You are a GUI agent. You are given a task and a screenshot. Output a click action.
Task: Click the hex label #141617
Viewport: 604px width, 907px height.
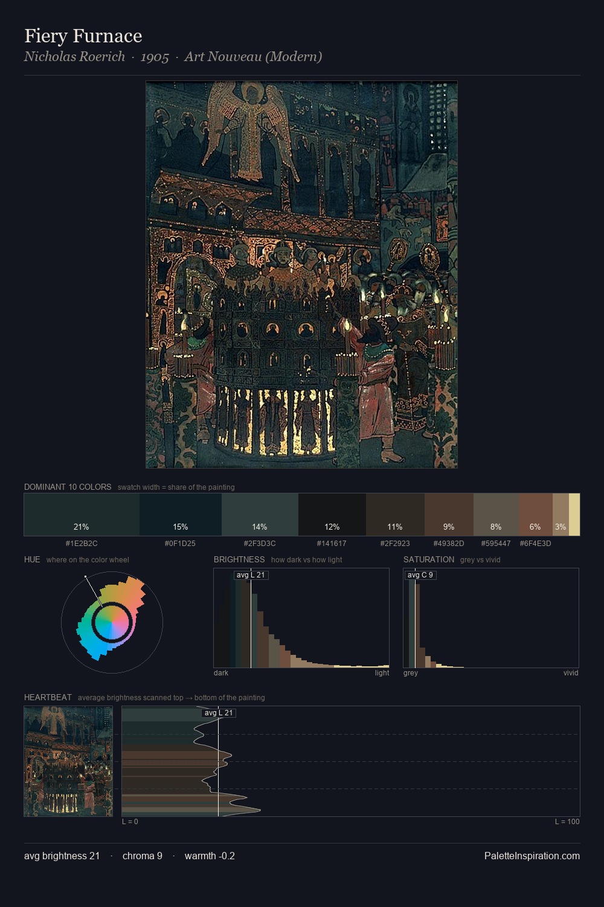(332, 543)
